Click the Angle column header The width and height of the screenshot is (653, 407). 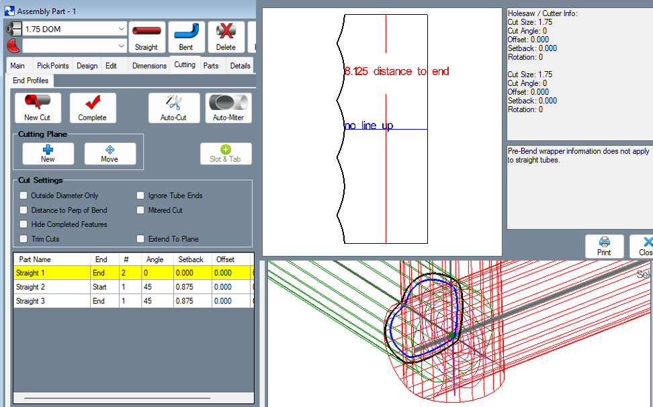[157, 259]
